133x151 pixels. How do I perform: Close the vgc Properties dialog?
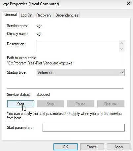click(128, 4)
